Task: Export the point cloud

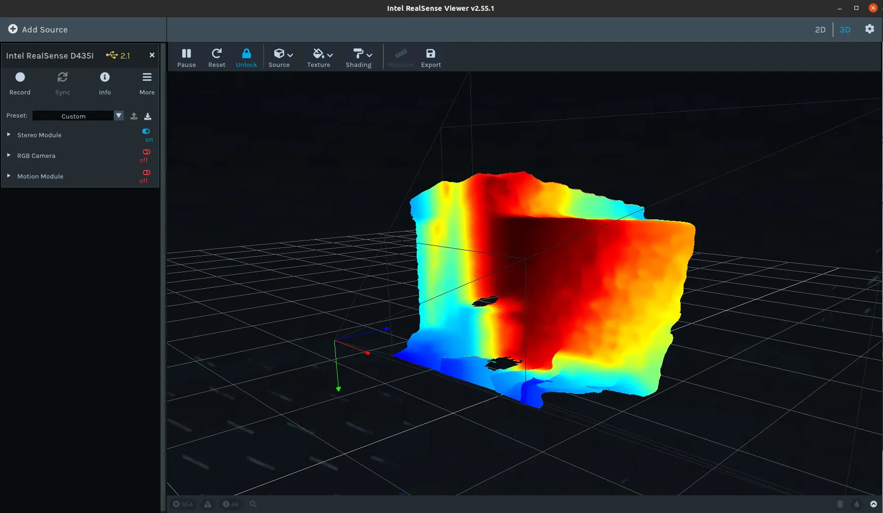Action: pyautogui.click(x=430, y=58)
